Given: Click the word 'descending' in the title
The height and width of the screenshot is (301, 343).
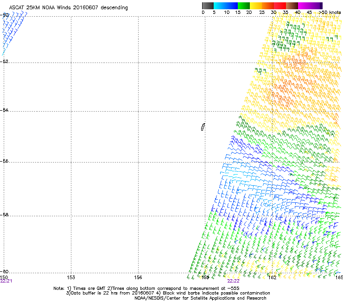Looking at the screenshot, I should (114, 8).
